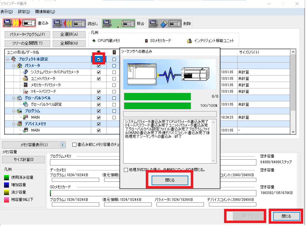
Task: Click the グローバルラベル設定 icon
Action: coord(26,104)
